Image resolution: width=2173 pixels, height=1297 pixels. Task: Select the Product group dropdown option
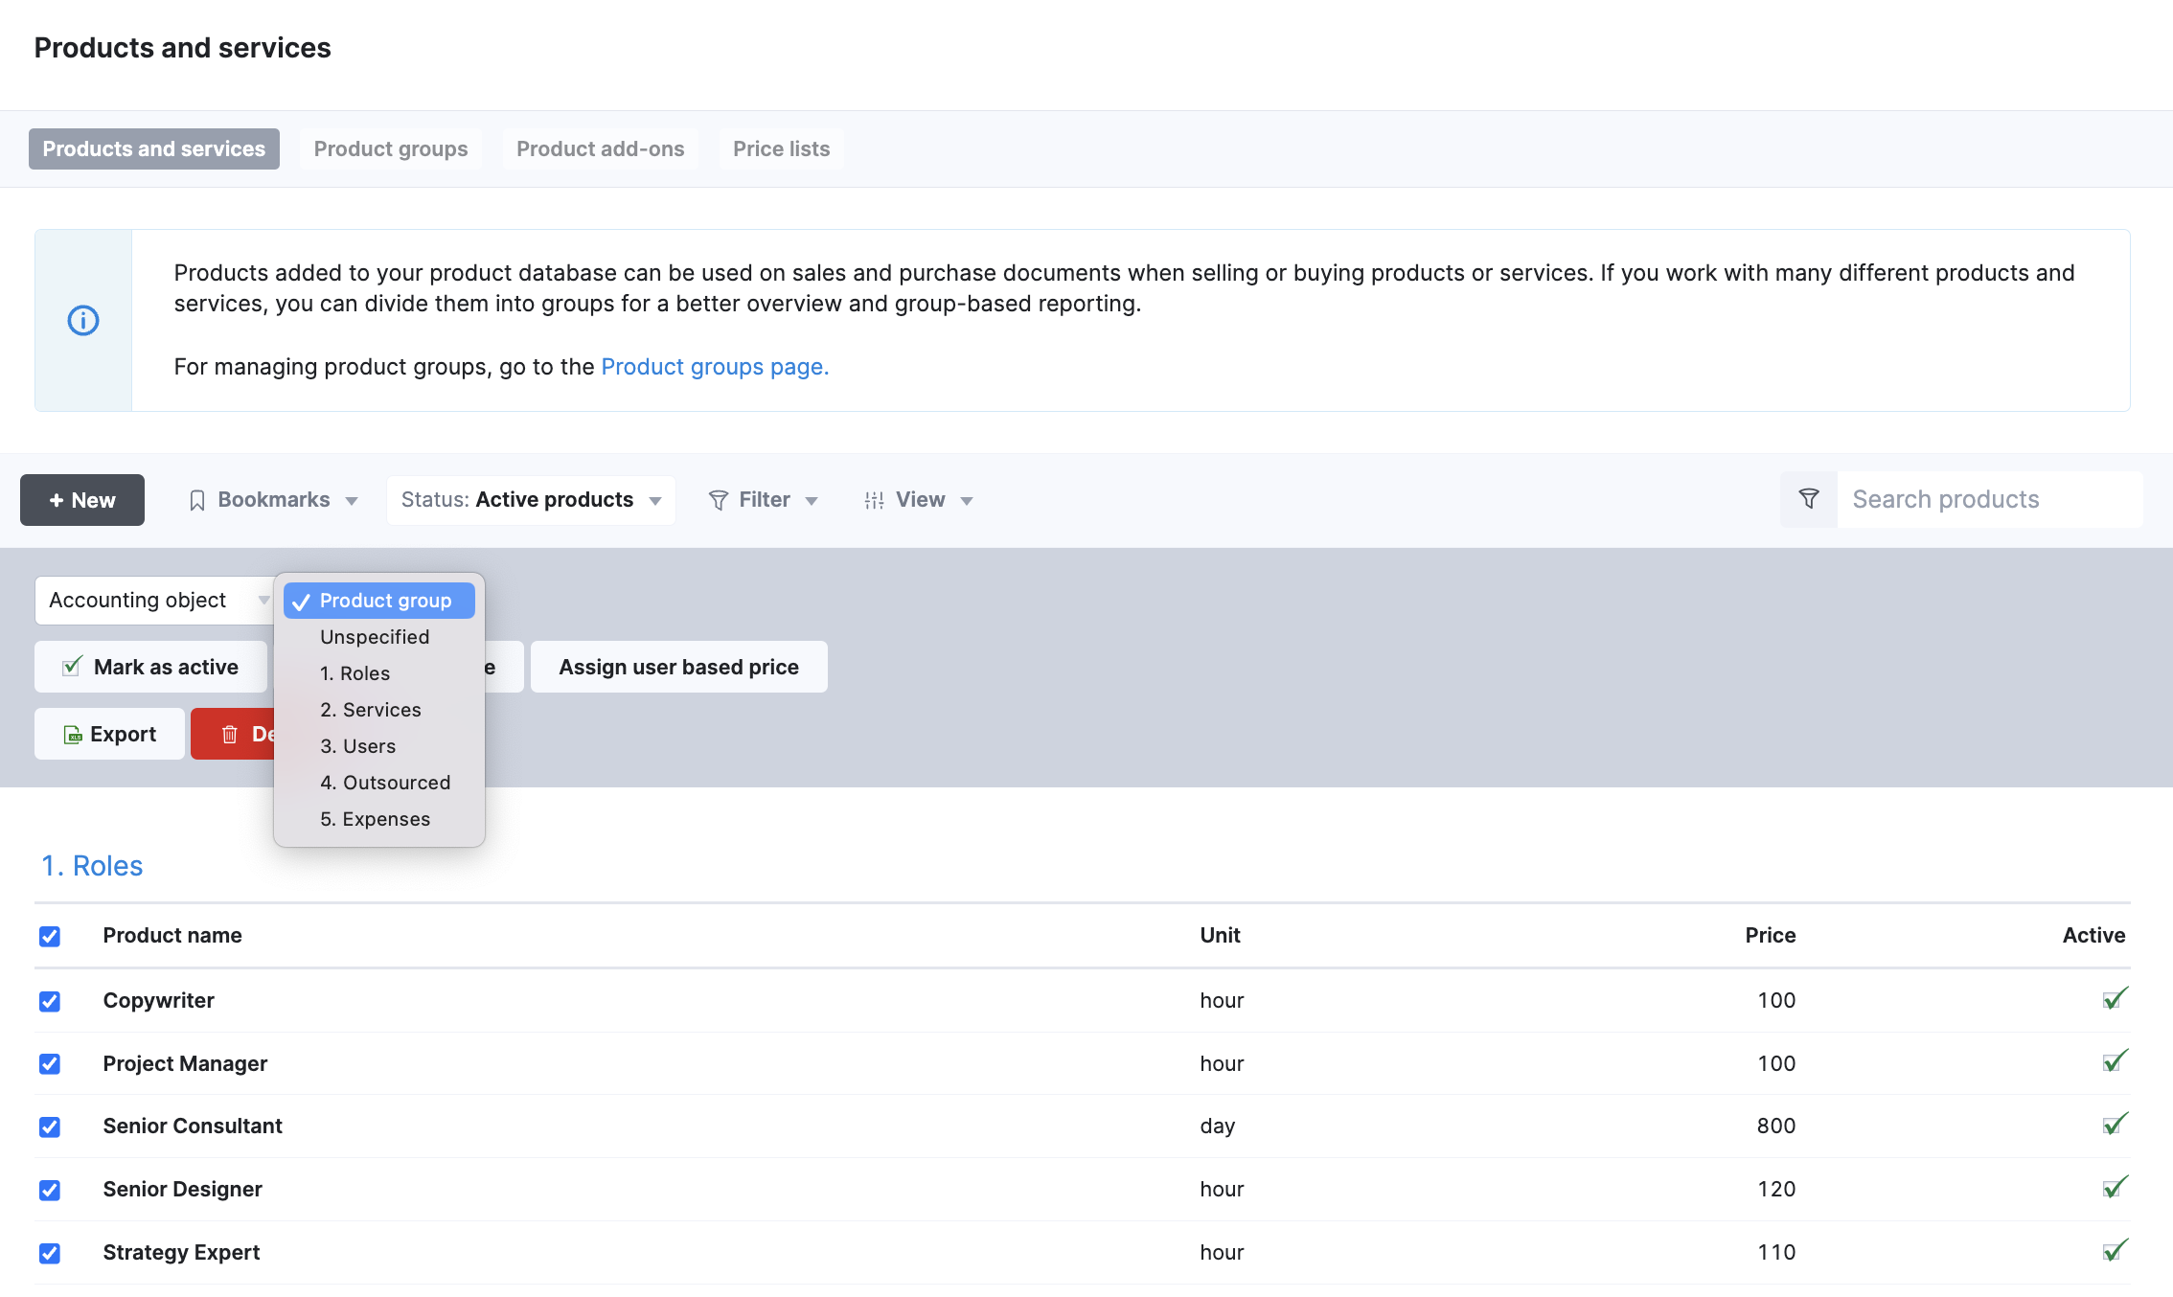384,599
